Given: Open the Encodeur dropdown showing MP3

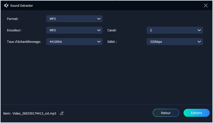Looking at the screenshot, I should [74, 30].
